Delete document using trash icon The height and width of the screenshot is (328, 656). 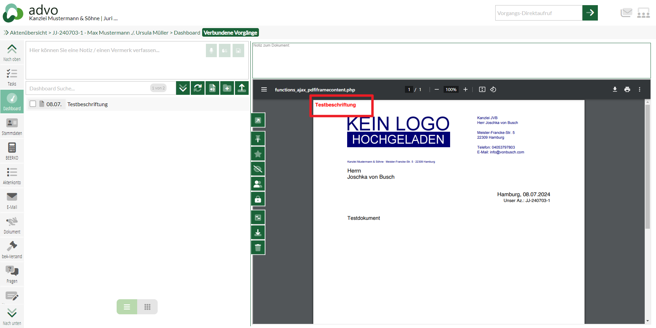coord(258,248)
